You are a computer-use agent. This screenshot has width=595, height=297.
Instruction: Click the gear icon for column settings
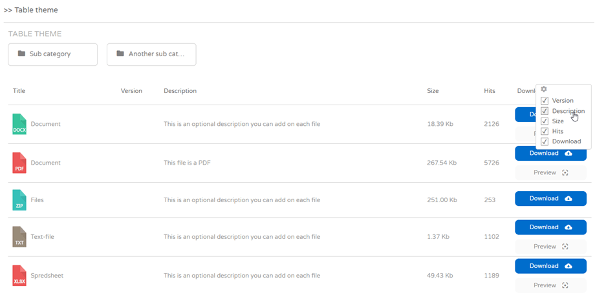[x=544, y=89]
